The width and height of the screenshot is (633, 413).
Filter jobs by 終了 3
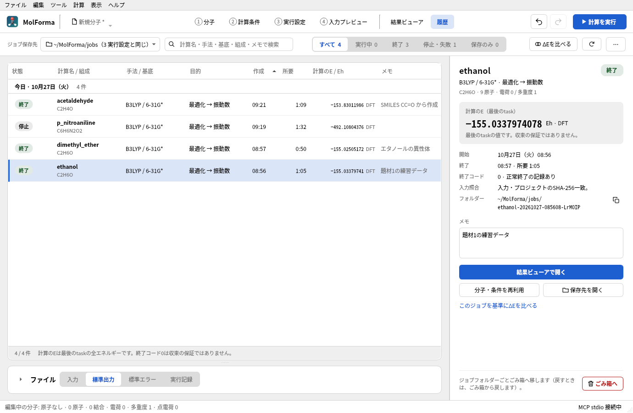coord(400,45)
